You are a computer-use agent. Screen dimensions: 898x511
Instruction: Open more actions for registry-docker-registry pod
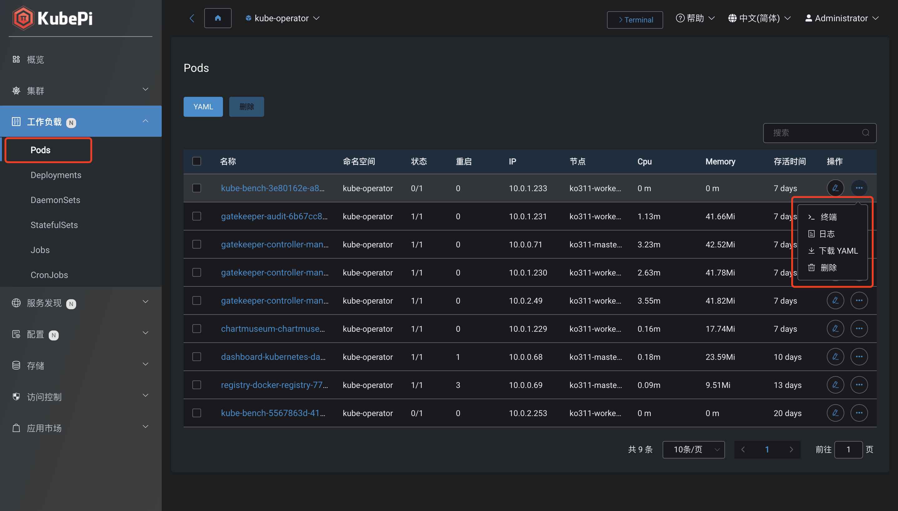coord(859,384)
